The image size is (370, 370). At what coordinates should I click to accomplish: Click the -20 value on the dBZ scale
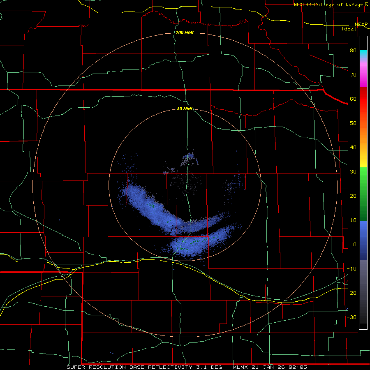click(x=351, y=293)
